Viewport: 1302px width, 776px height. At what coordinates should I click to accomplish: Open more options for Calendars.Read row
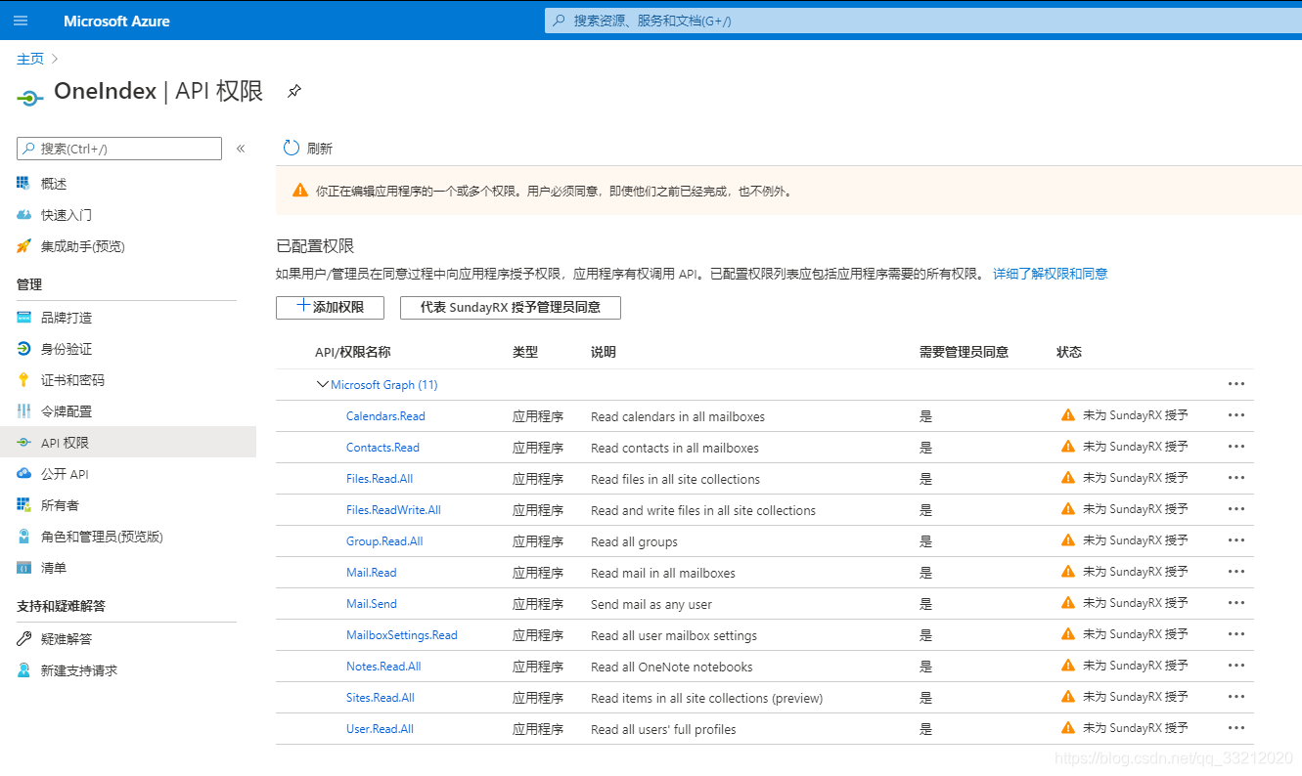1235,415
